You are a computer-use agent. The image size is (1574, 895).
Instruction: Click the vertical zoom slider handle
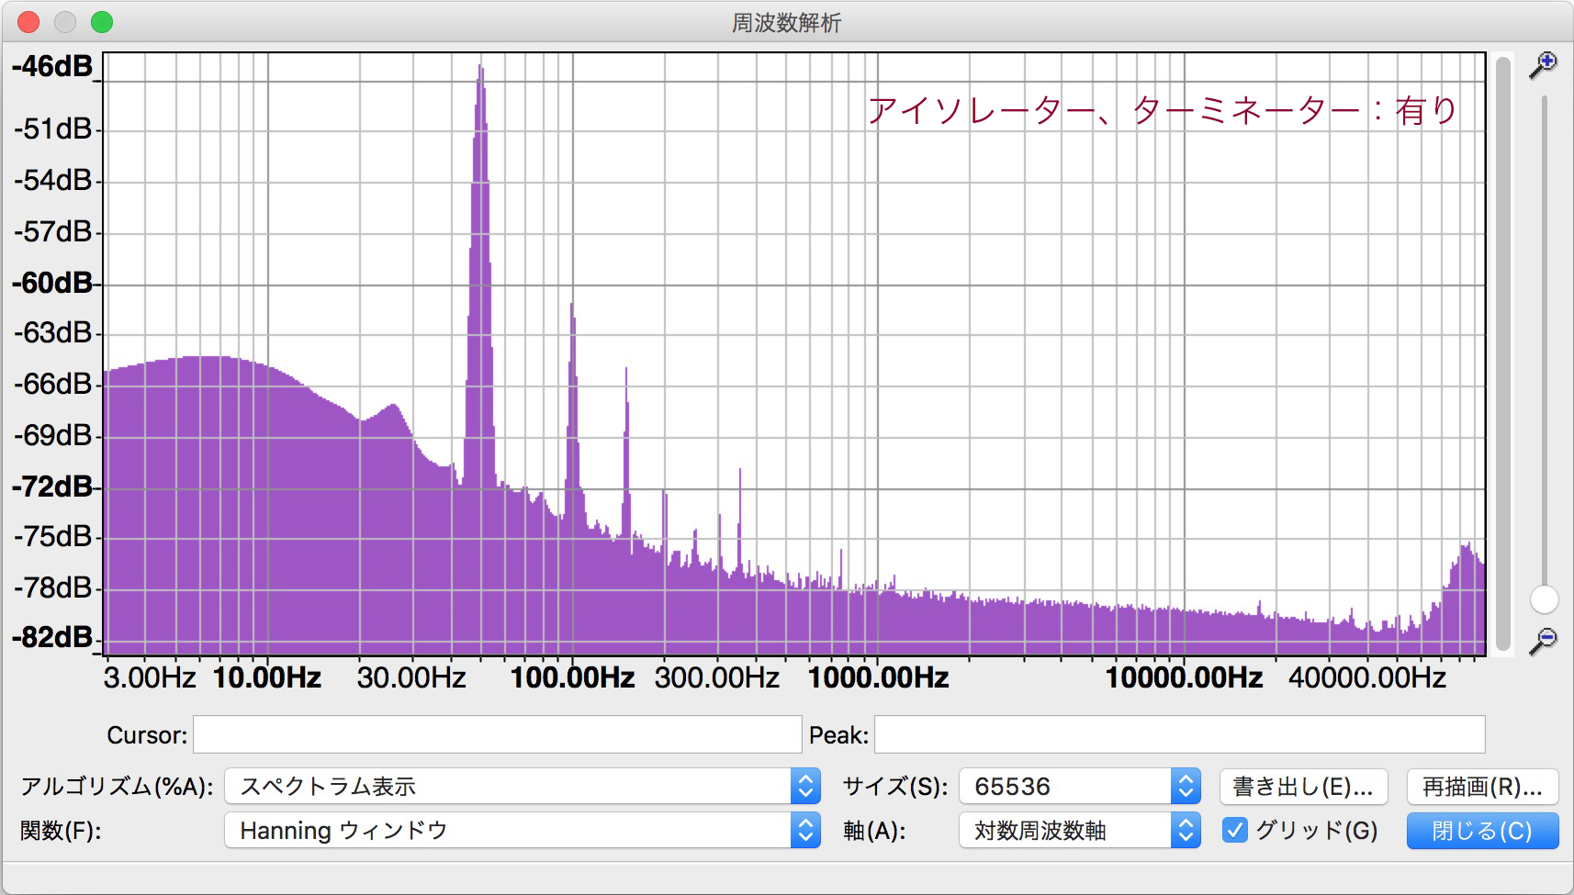tap(1544, 599)
